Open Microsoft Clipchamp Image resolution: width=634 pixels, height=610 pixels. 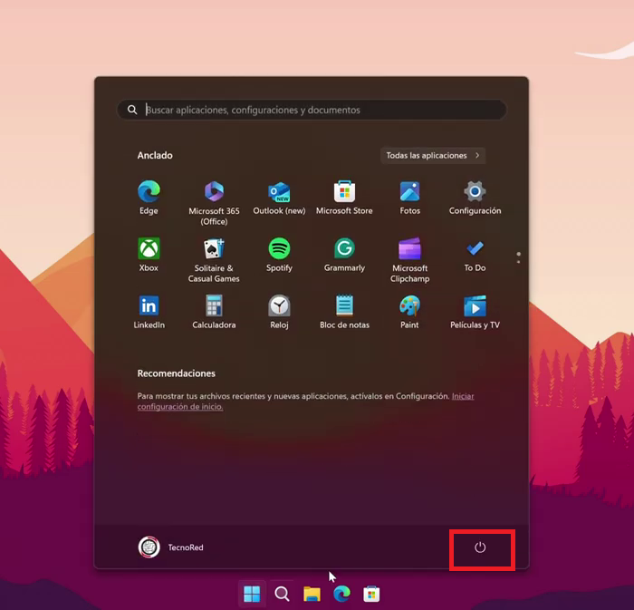(409, 260)
